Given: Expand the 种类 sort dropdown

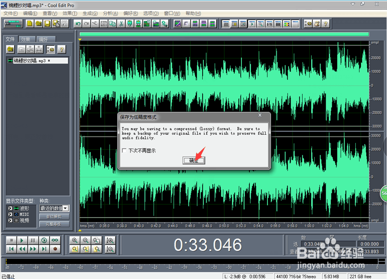Looking at the screenshot, I should point(65,208).
